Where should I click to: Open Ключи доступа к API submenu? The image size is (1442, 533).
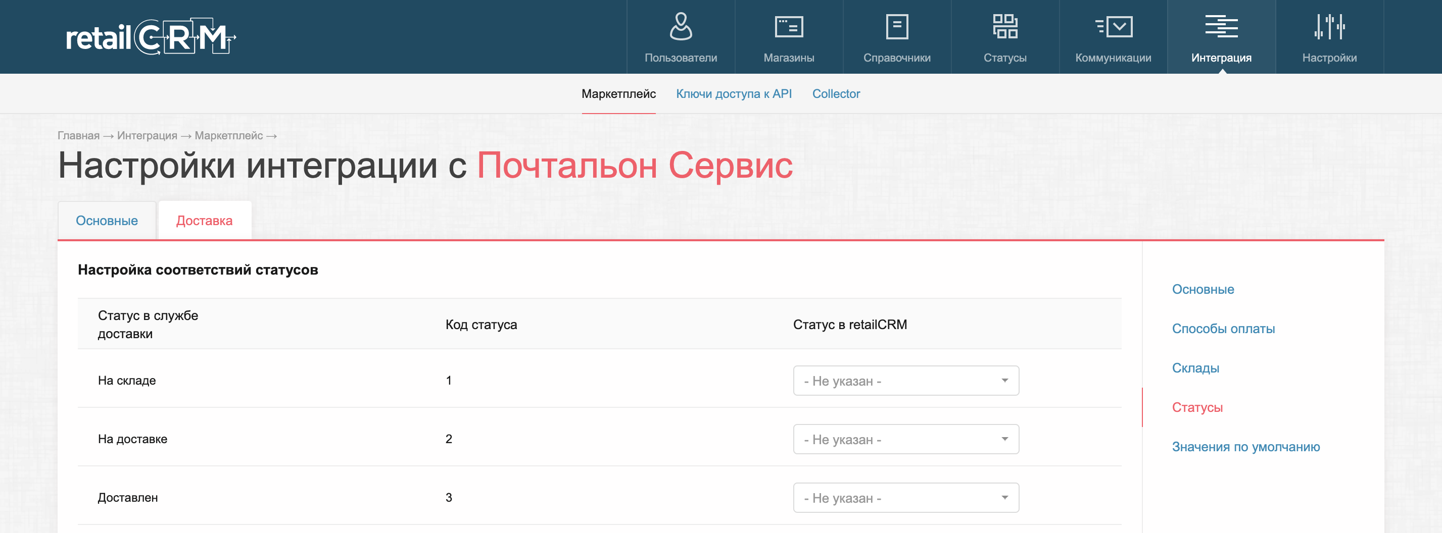(734, 94)
